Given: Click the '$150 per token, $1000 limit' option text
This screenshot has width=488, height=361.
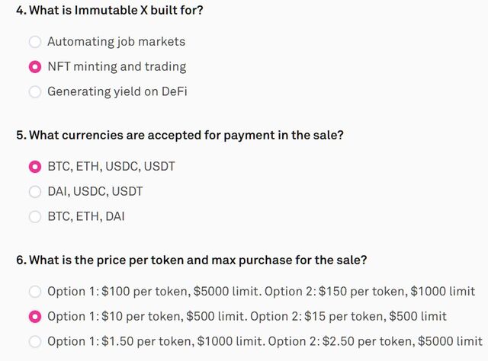Looking at the screenshot, I should pos(397,292).
